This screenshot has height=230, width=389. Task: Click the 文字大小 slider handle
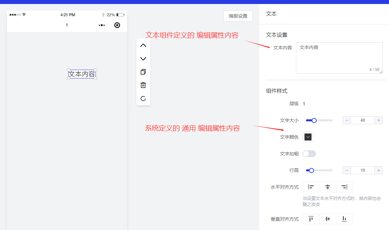click(314, 120)
